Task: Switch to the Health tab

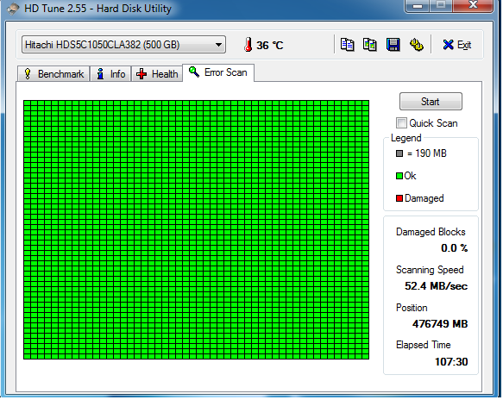Action: tap(157, 74)
